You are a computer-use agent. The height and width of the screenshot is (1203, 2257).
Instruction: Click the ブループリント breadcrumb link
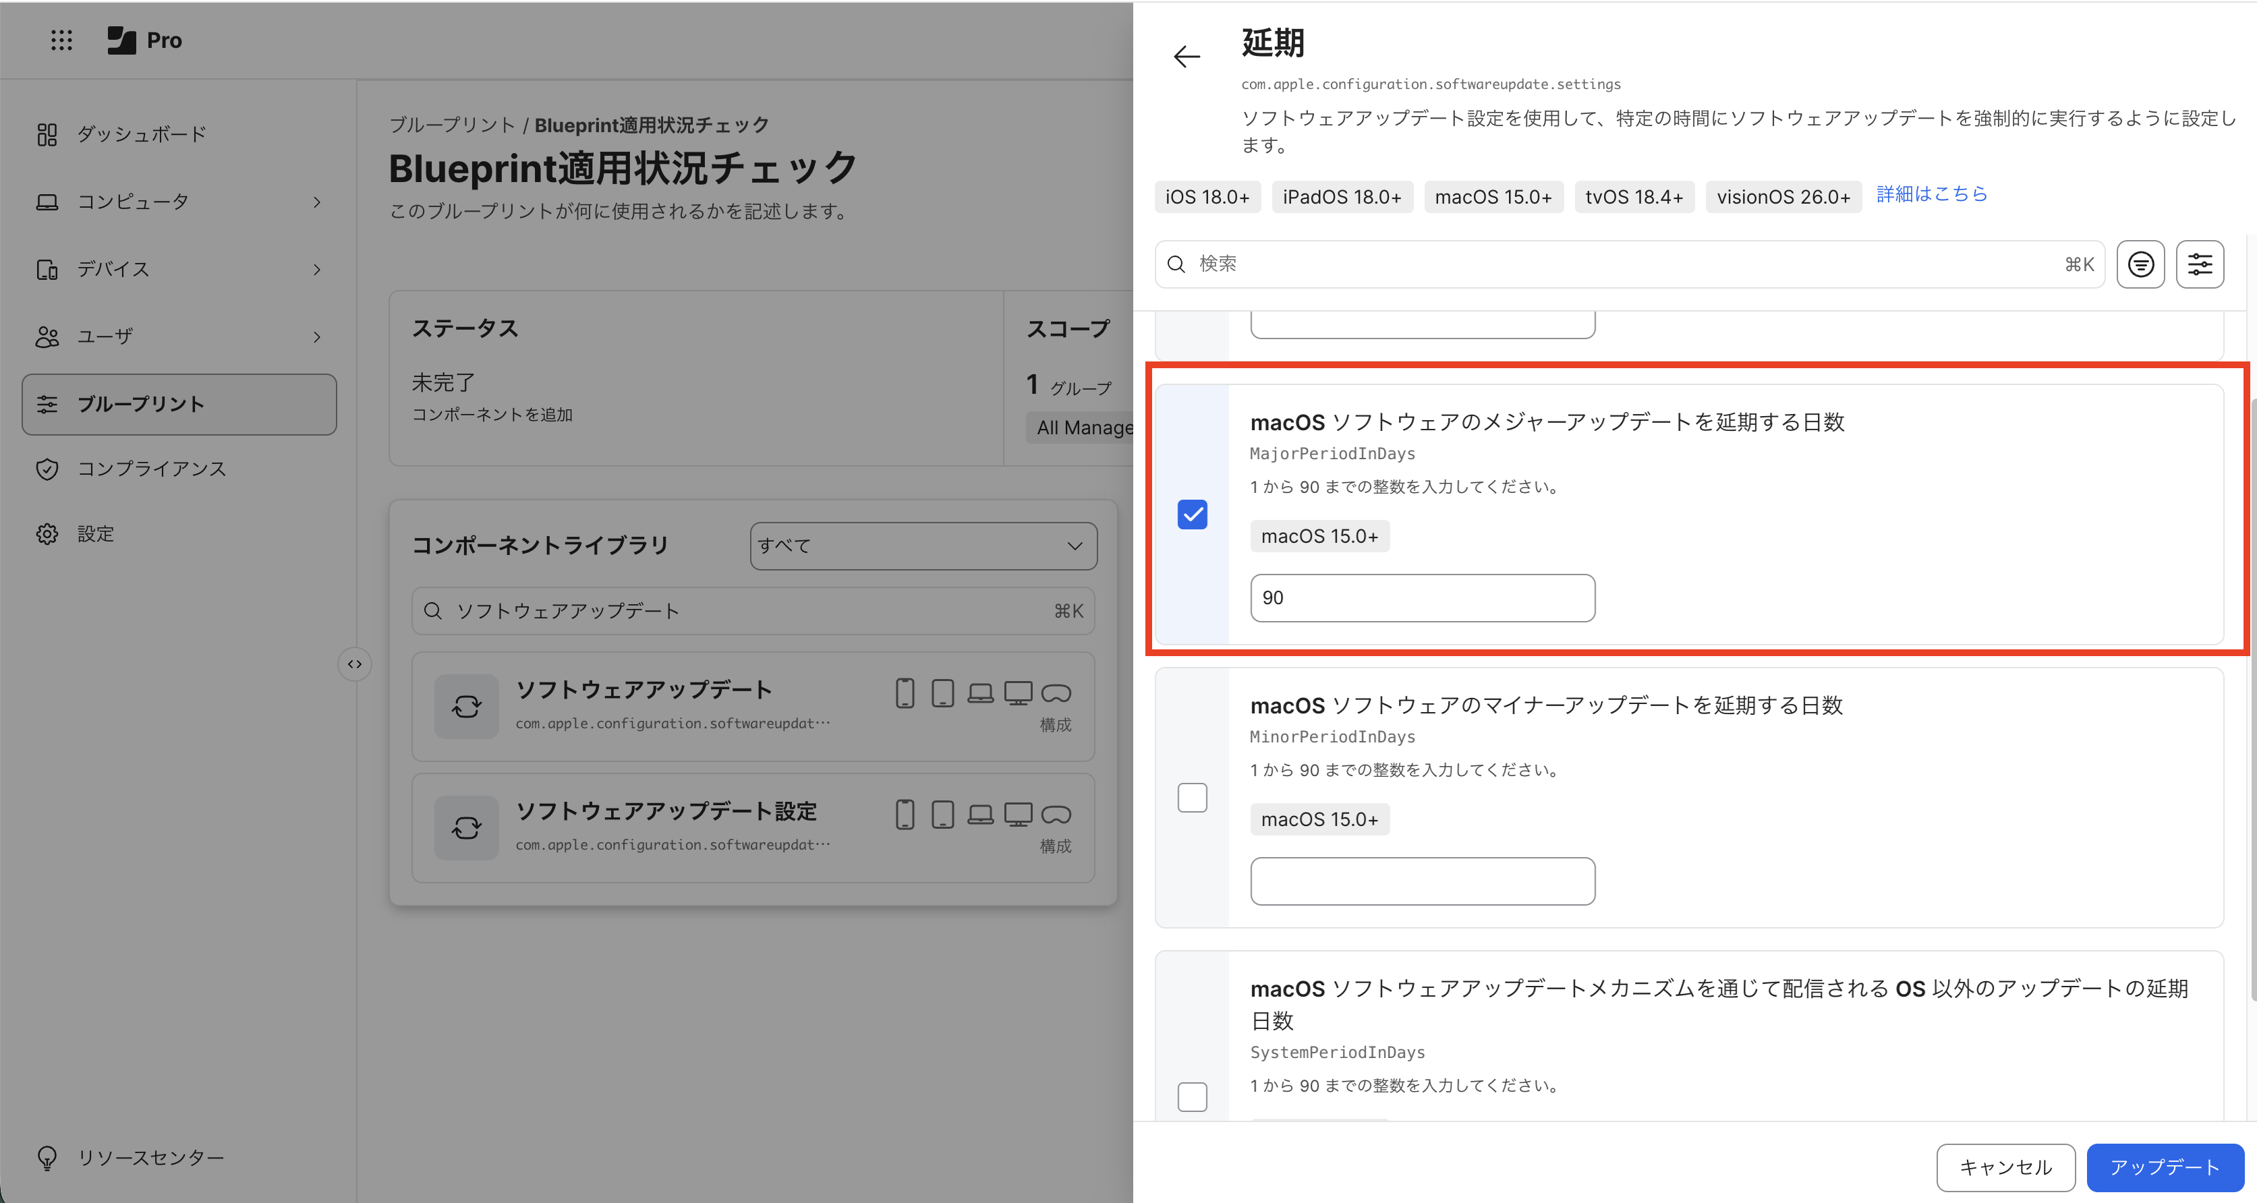click(452, 125)
